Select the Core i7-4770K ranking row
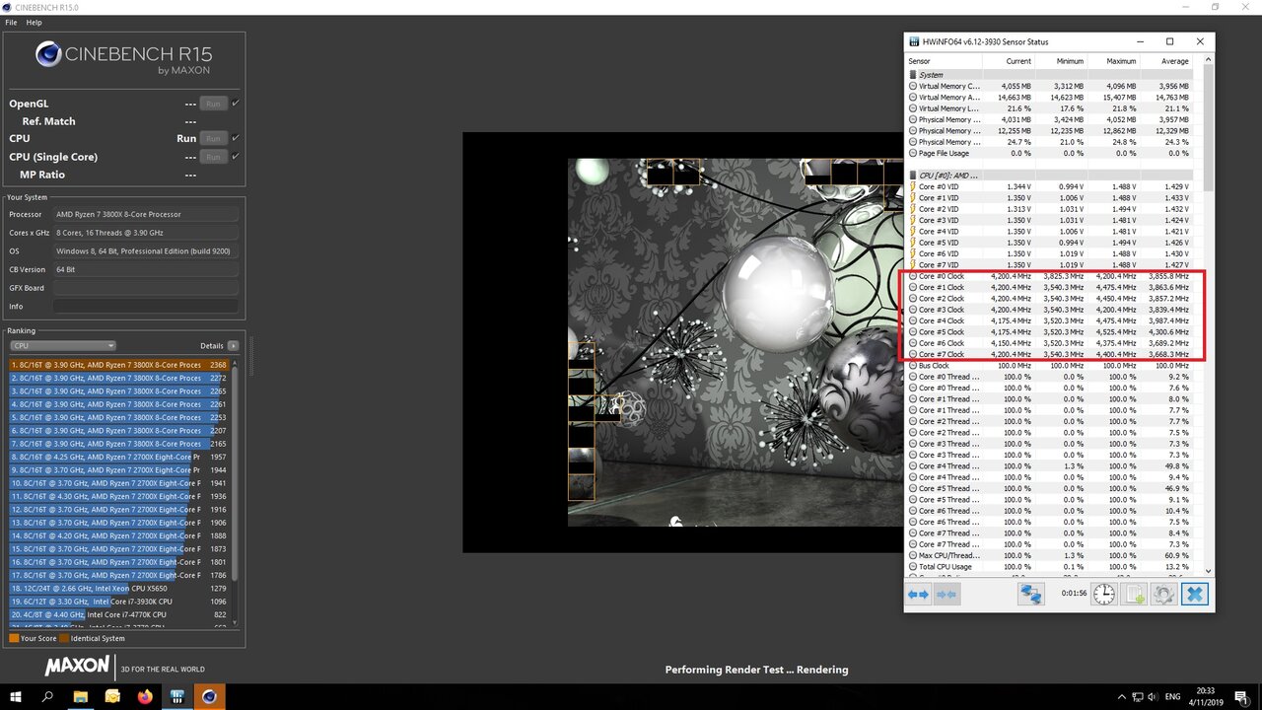The height and width of the screenshot is (710, 1262). tap(119, 614)
